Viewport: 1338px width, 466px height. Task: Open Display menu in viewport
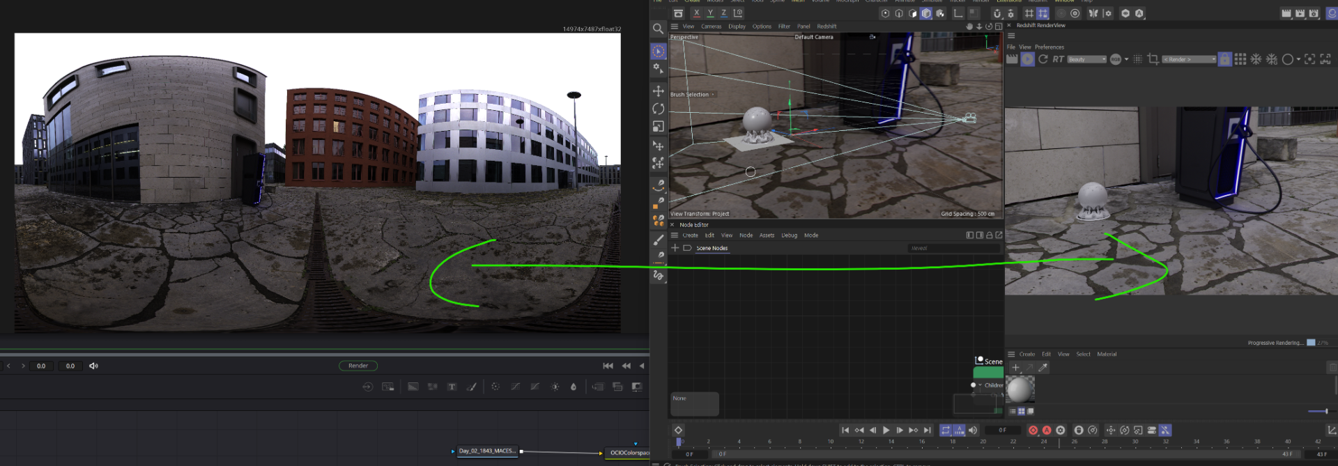737,26
